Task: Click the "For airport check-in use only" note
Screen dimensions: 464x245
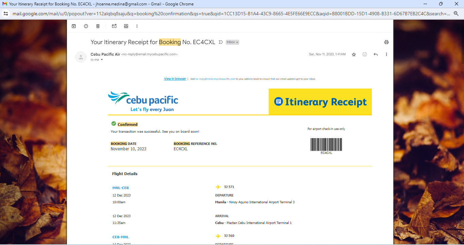Action: (326, 129)
